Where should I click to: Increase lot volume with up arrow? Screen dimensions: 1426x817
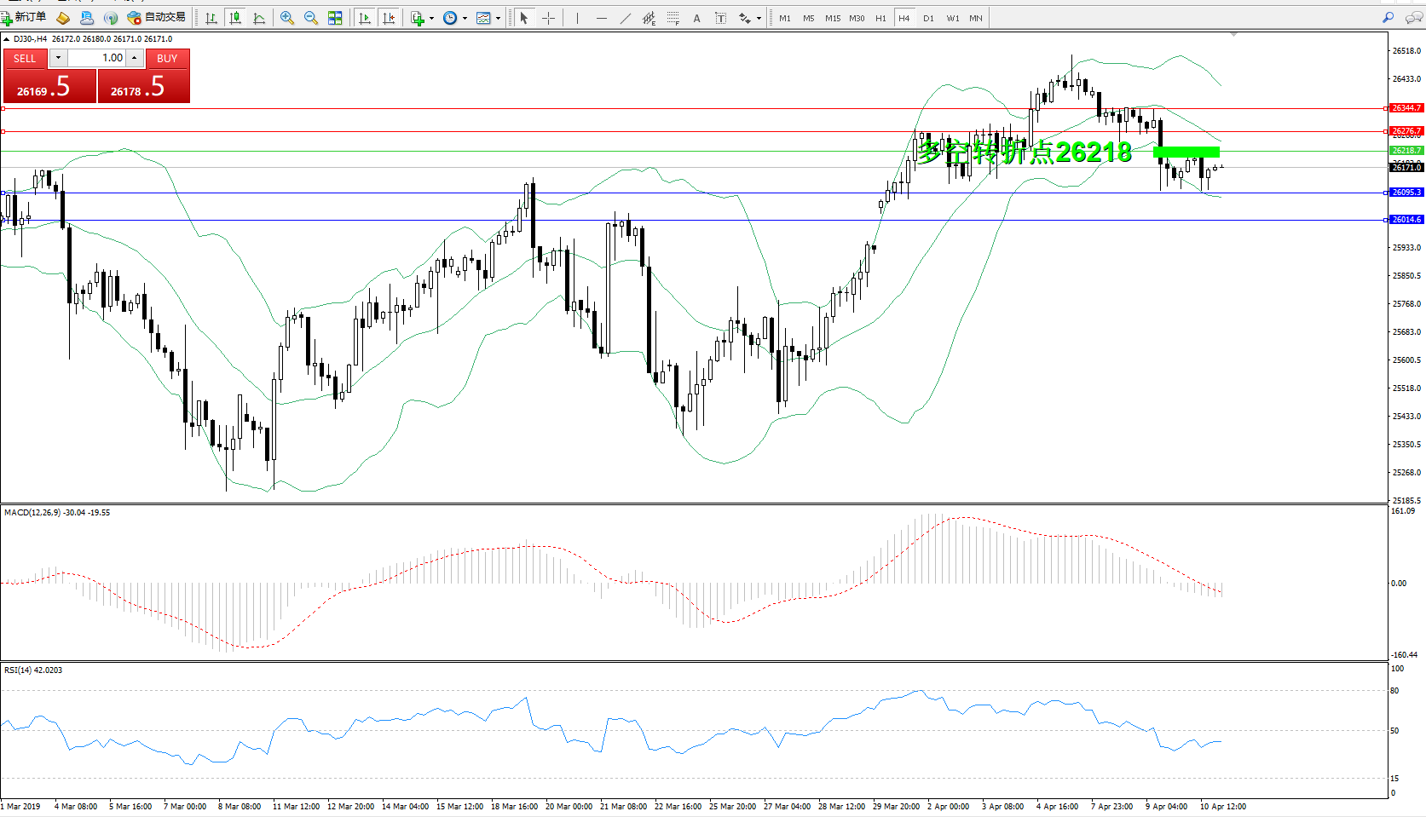point(135,58)
